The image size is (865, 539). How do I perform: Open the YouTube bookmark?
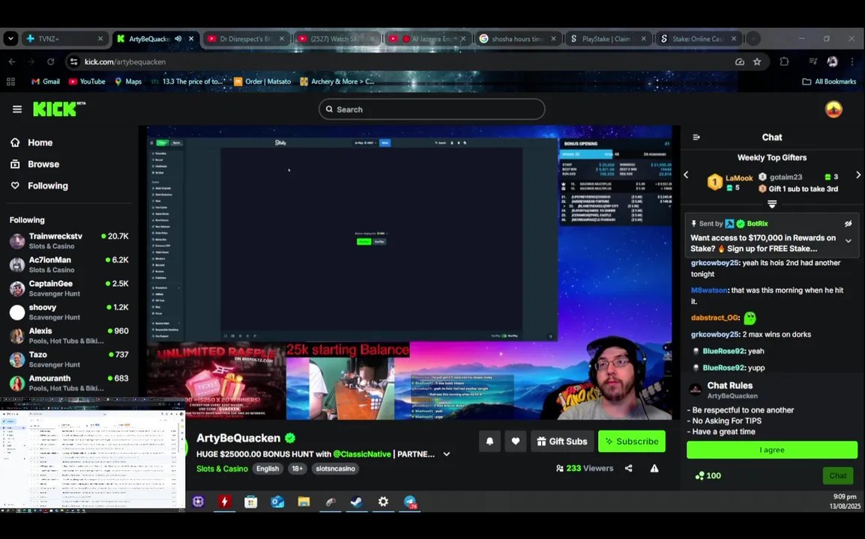tap(87, 82)
